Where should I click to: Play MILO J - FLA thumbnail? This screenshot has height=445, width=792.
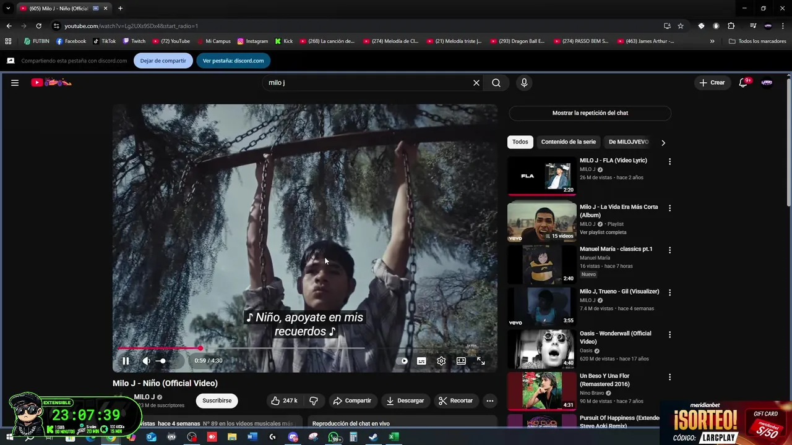point(542,176)
